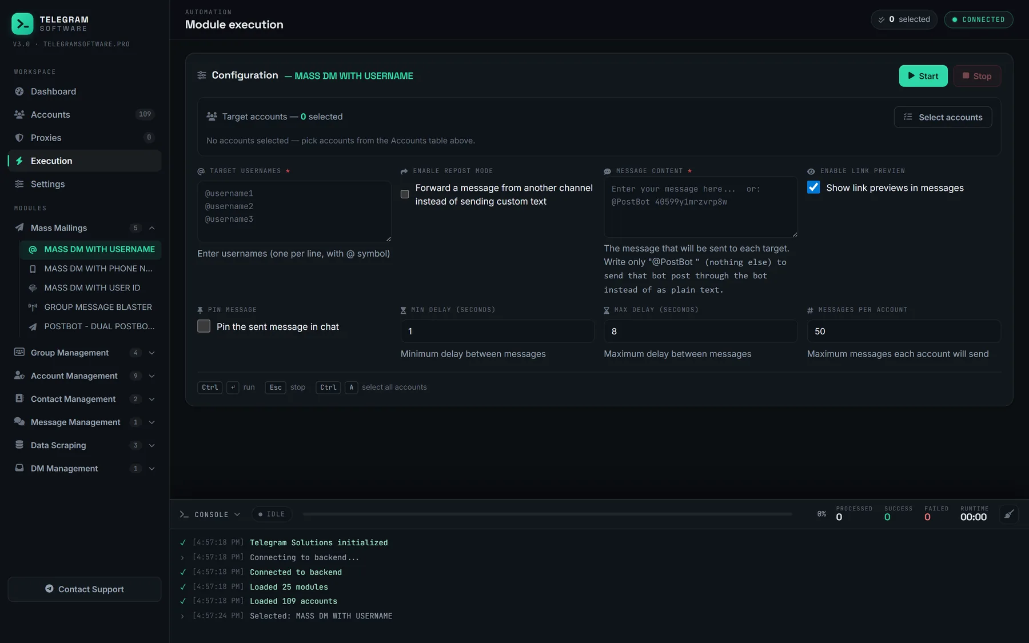Click the Stop button

(977, 76)
